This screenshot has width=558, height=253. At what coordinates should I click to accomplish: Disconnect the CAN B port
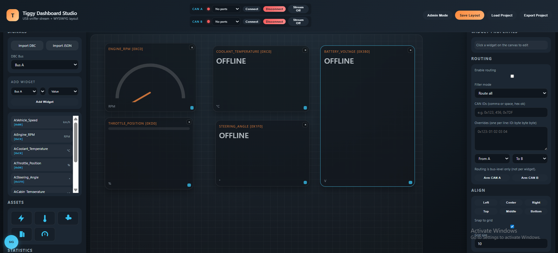pos(274,21)
